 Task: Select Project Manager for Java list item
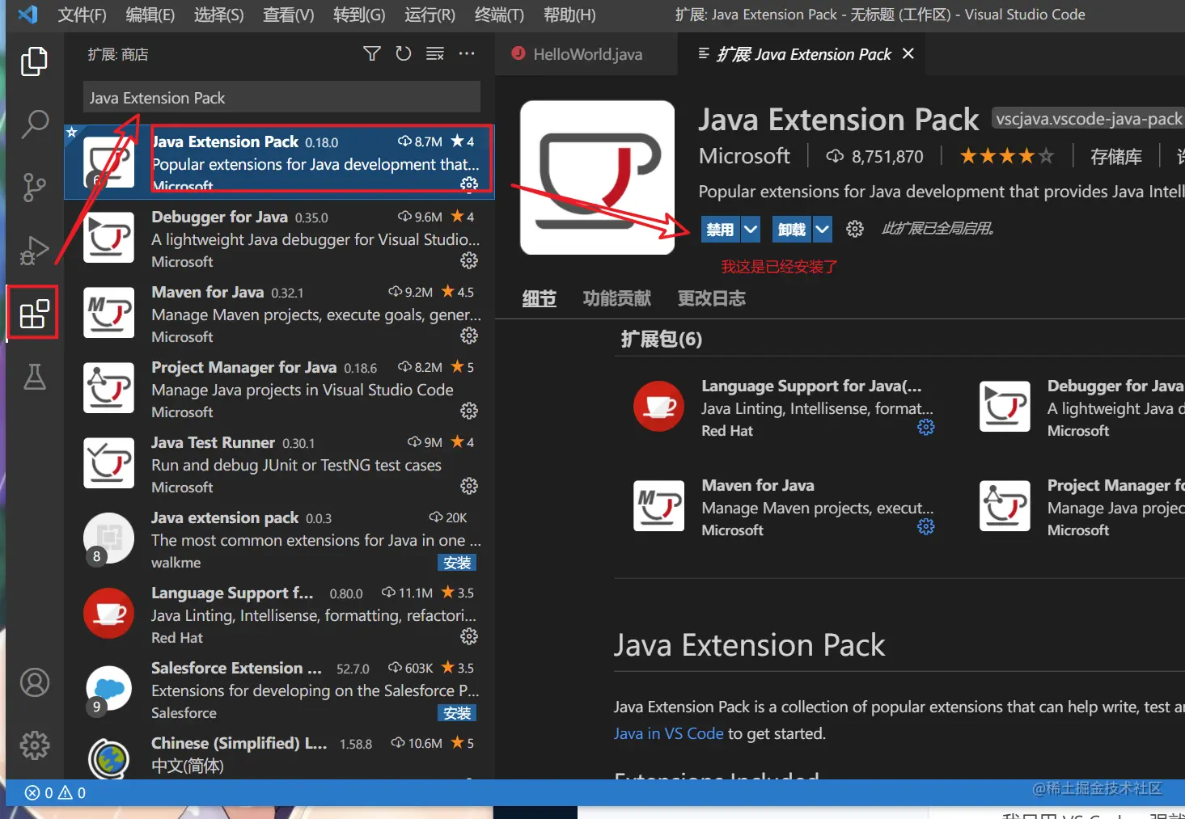280,389
